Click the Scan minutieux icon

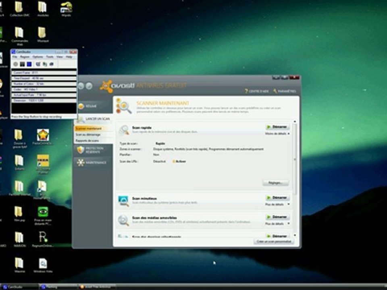click(x=123, y=201)
